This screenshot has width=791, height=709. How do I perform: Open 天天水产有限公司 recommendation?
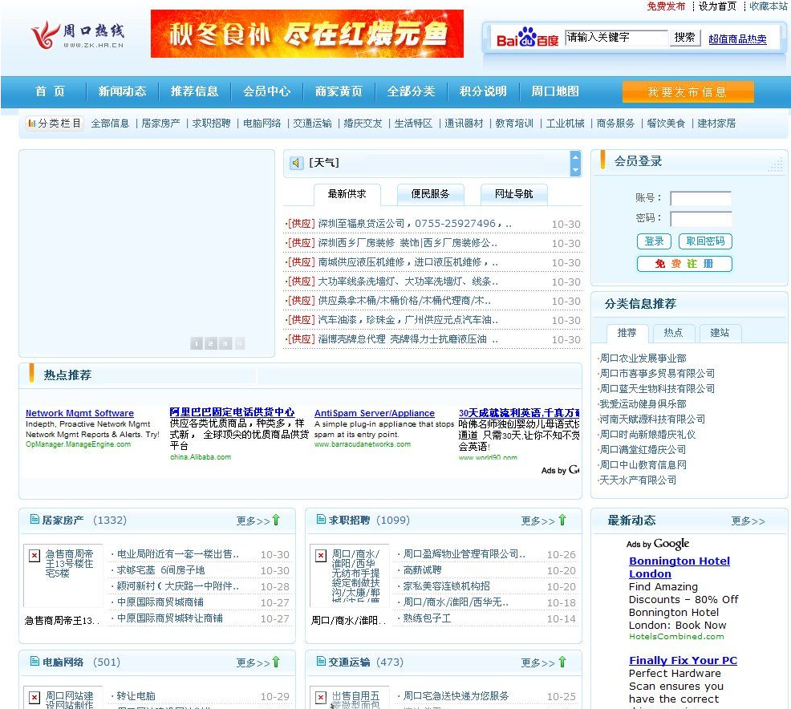(x=638, y=480)
